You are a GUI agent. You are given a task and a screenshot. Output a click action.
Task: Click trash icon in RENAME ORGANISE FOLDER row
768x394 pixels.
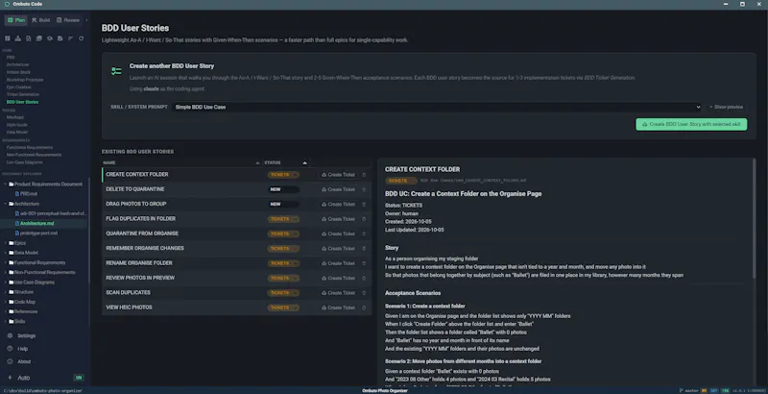tap(364, 263)
